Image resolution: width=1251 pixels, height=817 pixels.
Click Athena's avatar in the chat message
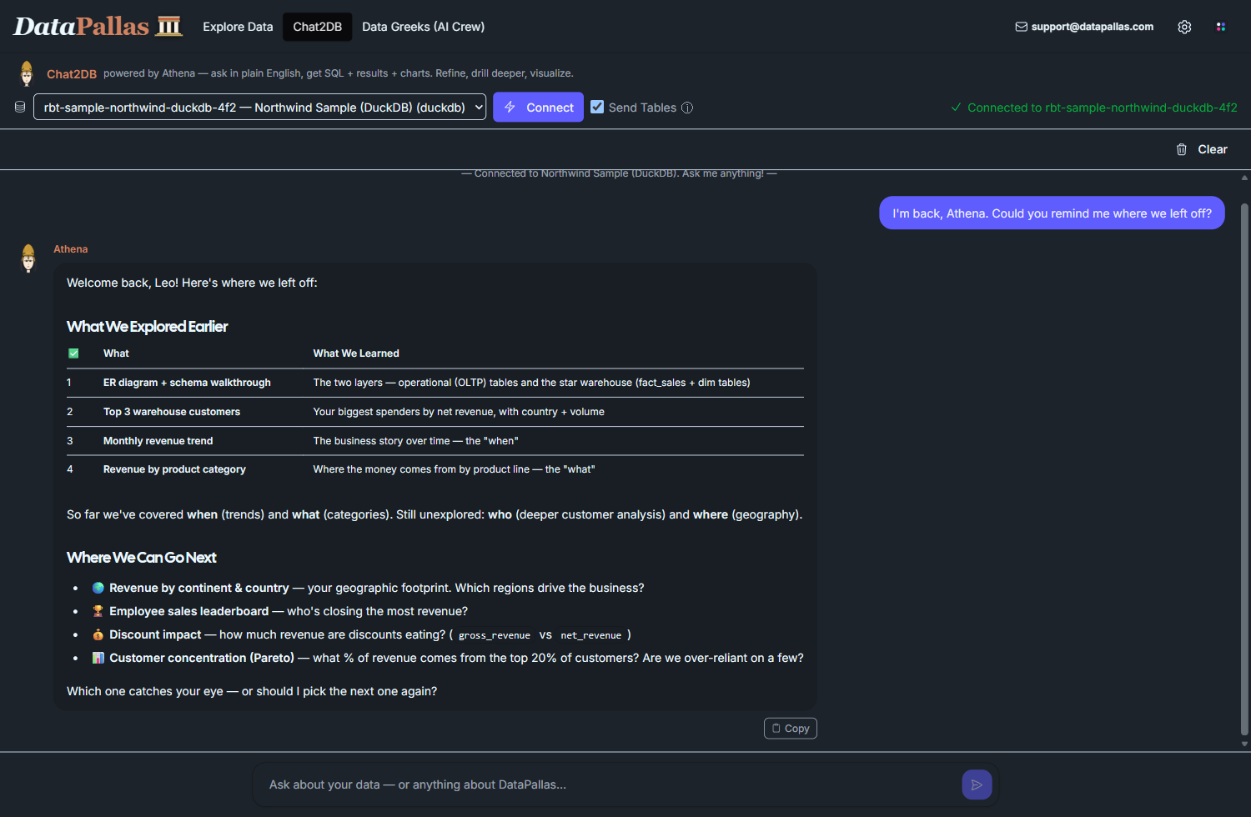click(28, 258)
